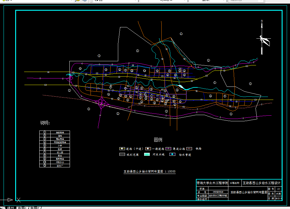Select 互助县西山乡给水管网布置图 in the title block
Viewport: 290px width, 209px height.
coord(249,192)
